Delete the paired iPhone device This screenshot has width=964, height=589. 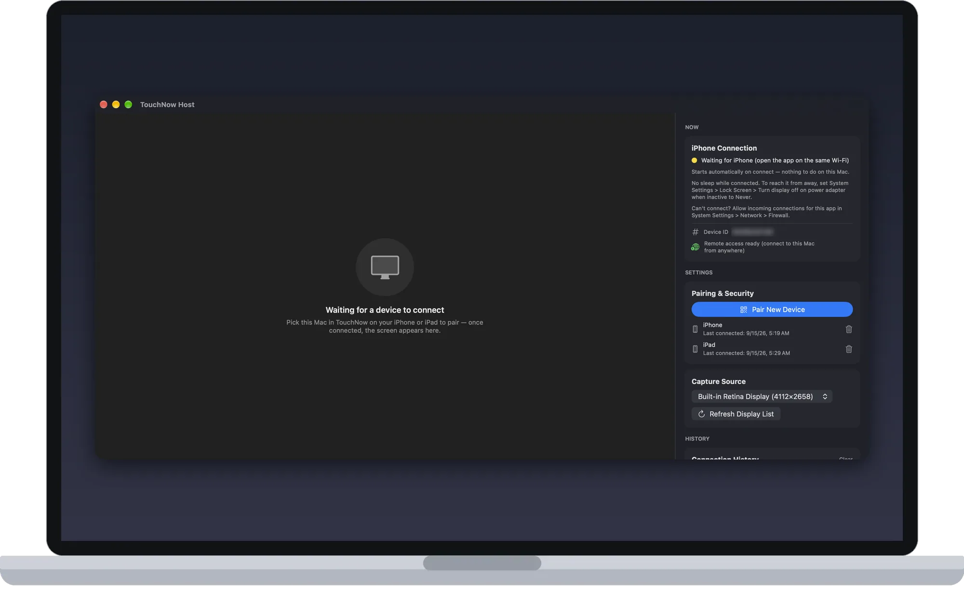[x=849, y=329]
